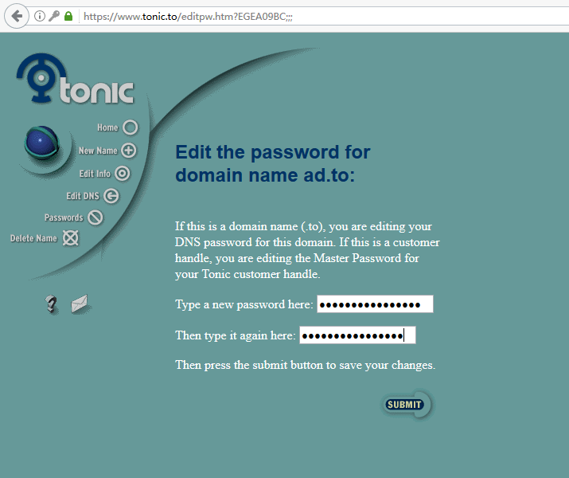
Task: Open help via the question mark icon
Action: (x=51, y=304)
